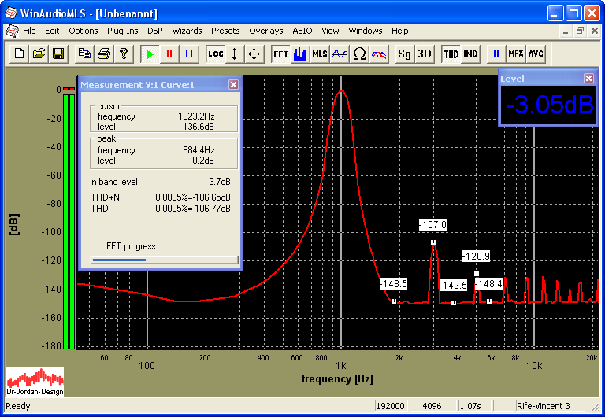The width and height of the screenshot is (605, 417).
Task: Toggle THD distortion display
Action: (x=451, y=54)
